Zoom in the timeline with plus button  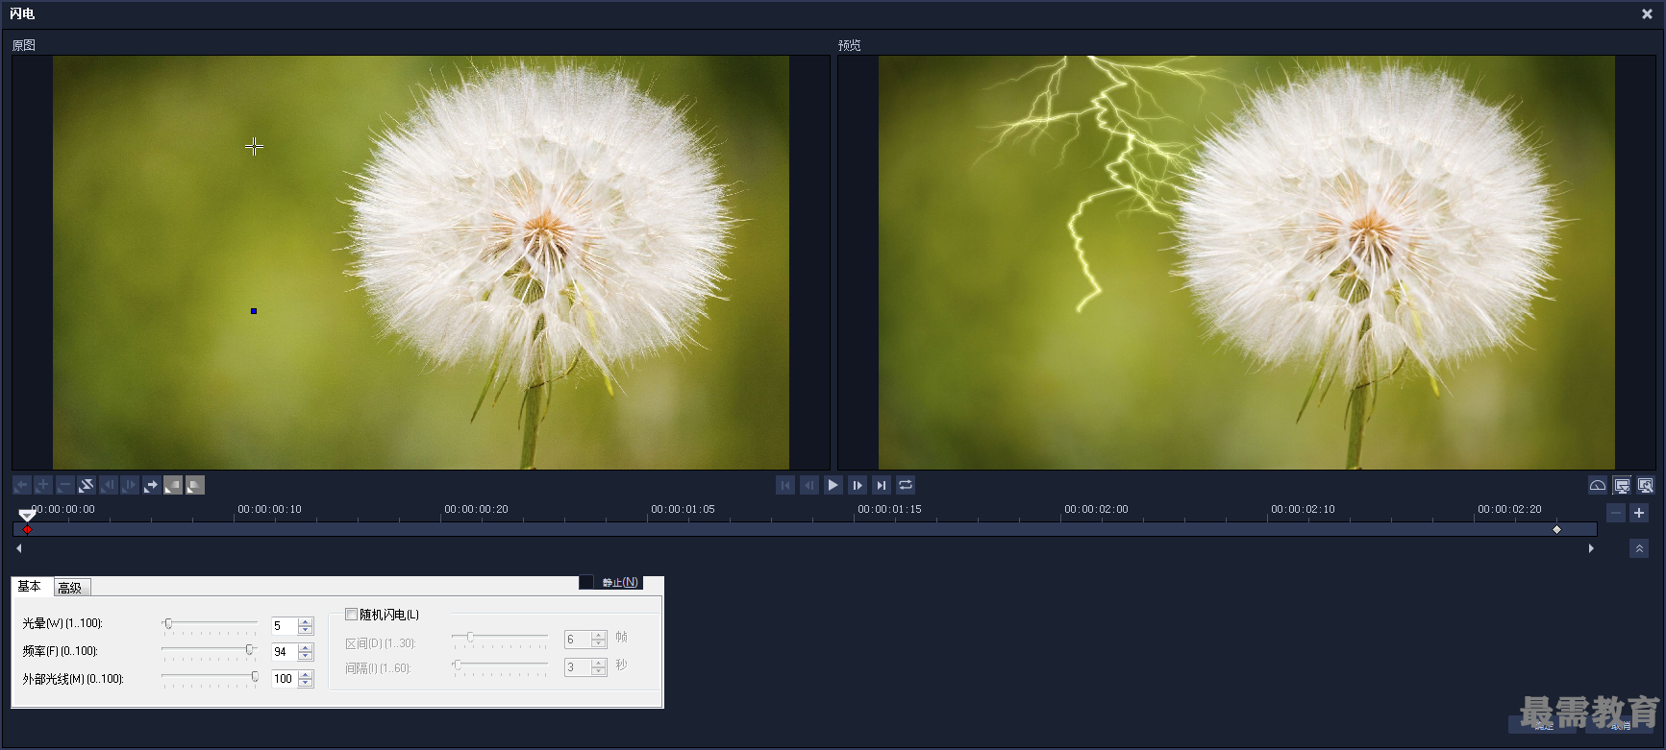click(1639, 513)
